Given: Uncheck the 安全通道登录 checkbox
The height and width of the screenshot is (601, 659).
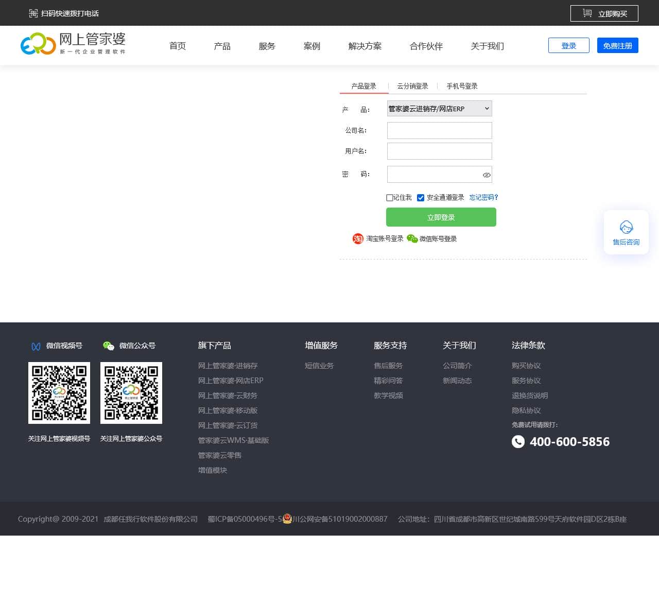Looking at the screenshot, I should pos(421,198).
